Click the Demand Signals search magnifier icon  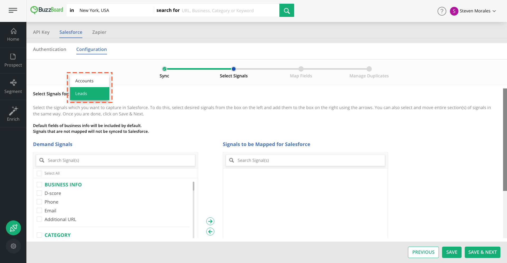[42, 160]
